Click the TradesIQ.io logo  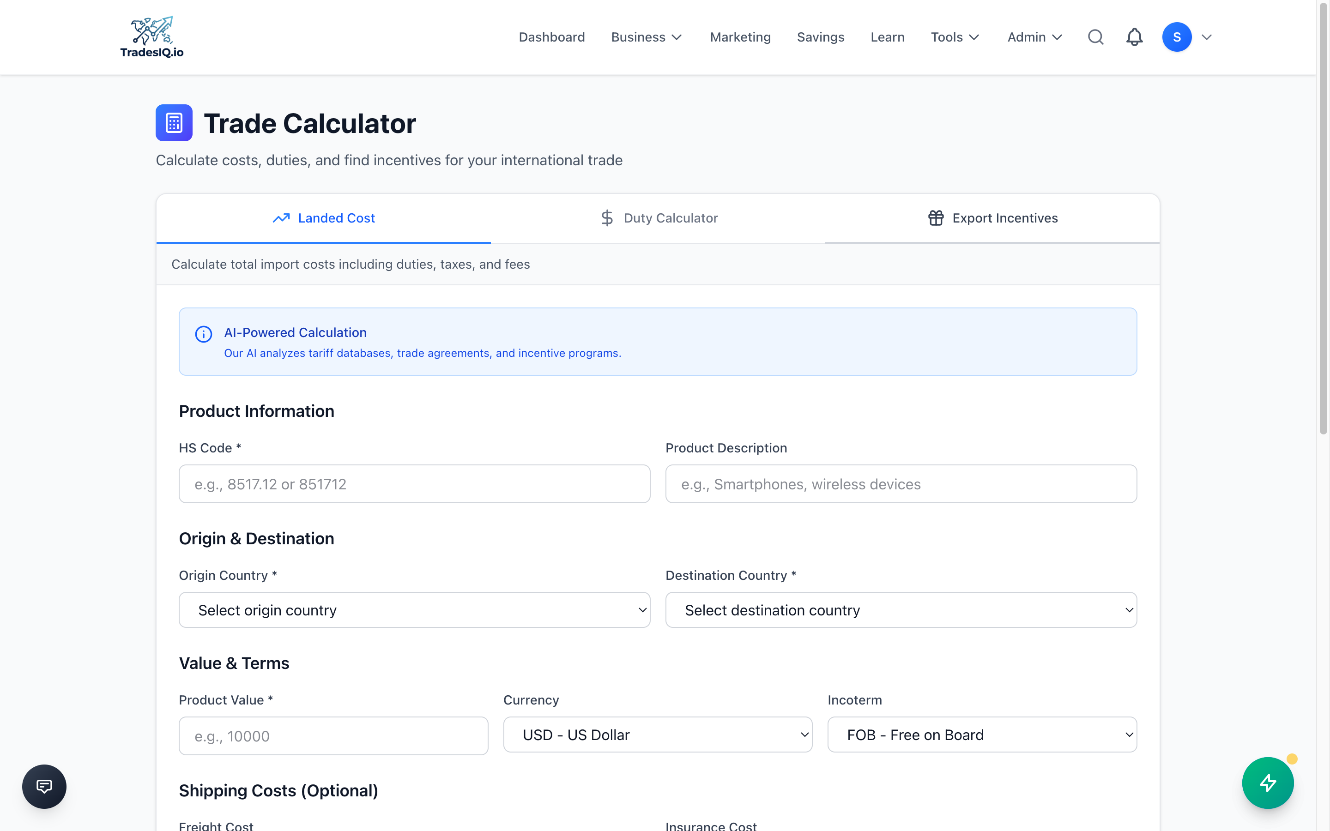(x=151, y=37)
